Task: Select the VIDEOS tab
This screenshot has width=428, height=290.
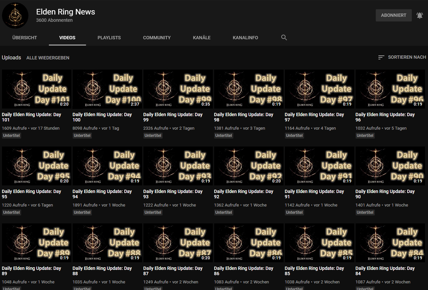Action: tap(67, 38)
